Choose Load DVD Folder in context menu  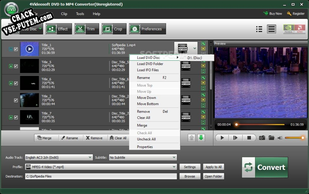(x=155, y=64)
